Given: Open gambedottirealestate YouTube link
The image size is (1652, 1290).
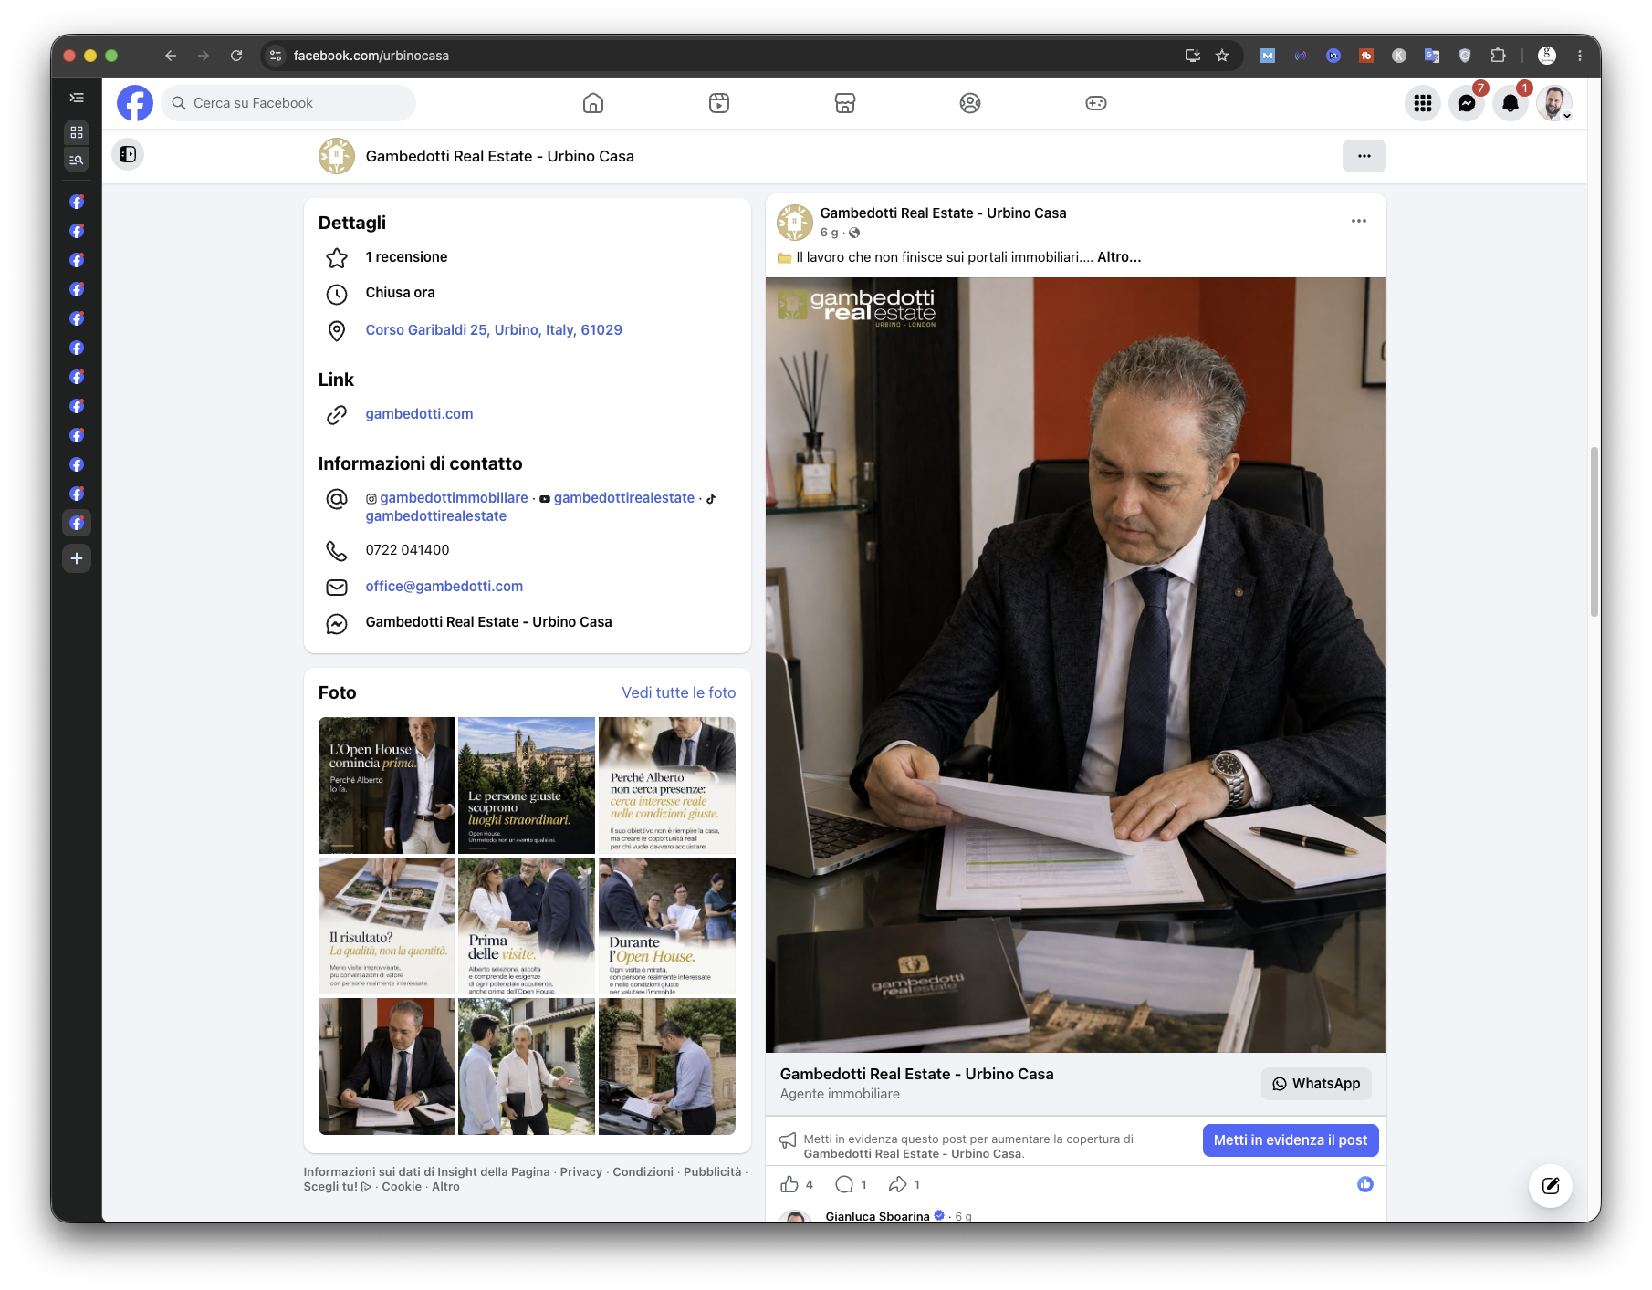Looking at the screenshot, I should [624, 498].
